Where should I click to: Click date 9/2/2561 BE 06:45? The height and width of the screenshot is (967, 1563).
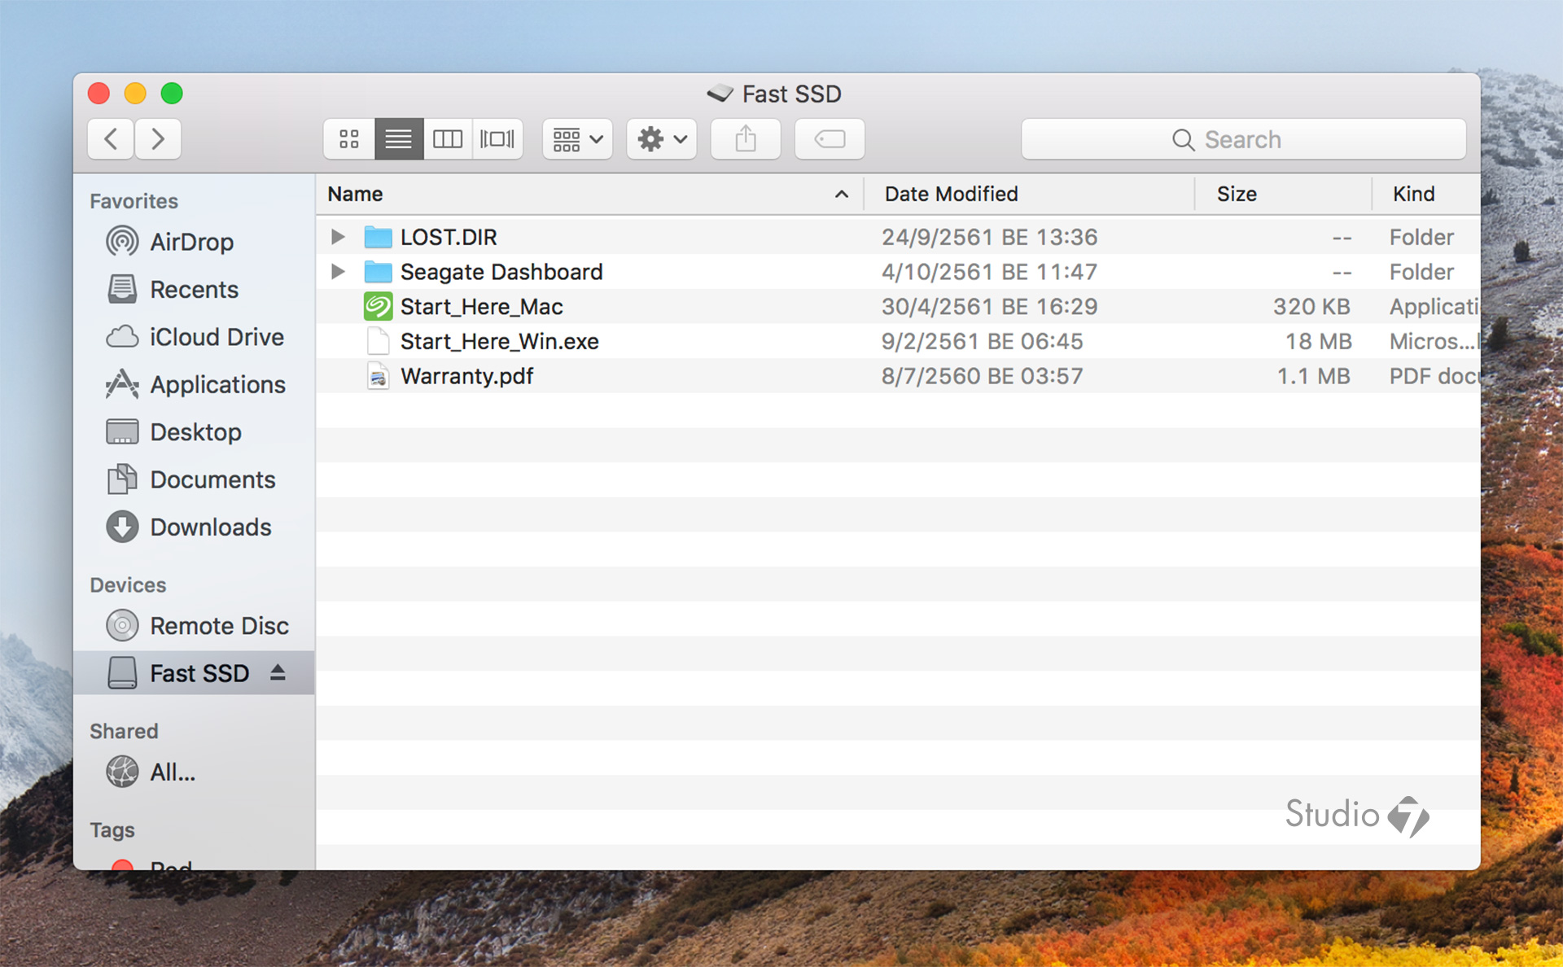(x=982, y=341)
